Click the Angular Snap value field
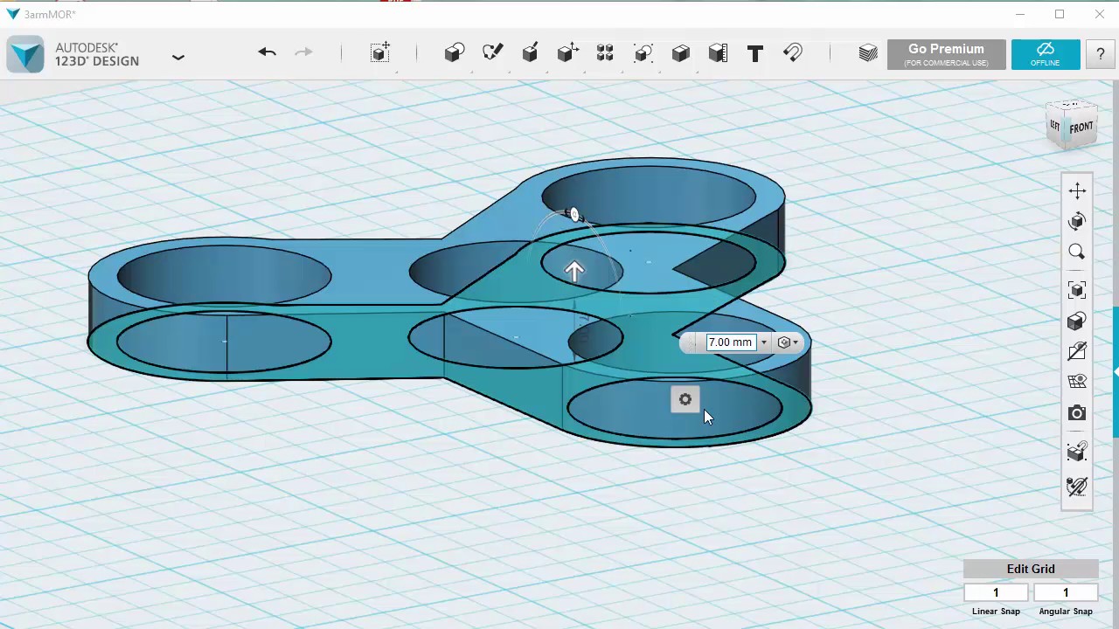 1066,593
